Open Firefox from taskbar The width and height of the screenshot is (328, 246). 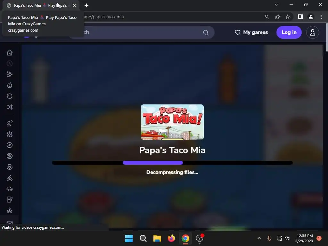click(171, 238)
